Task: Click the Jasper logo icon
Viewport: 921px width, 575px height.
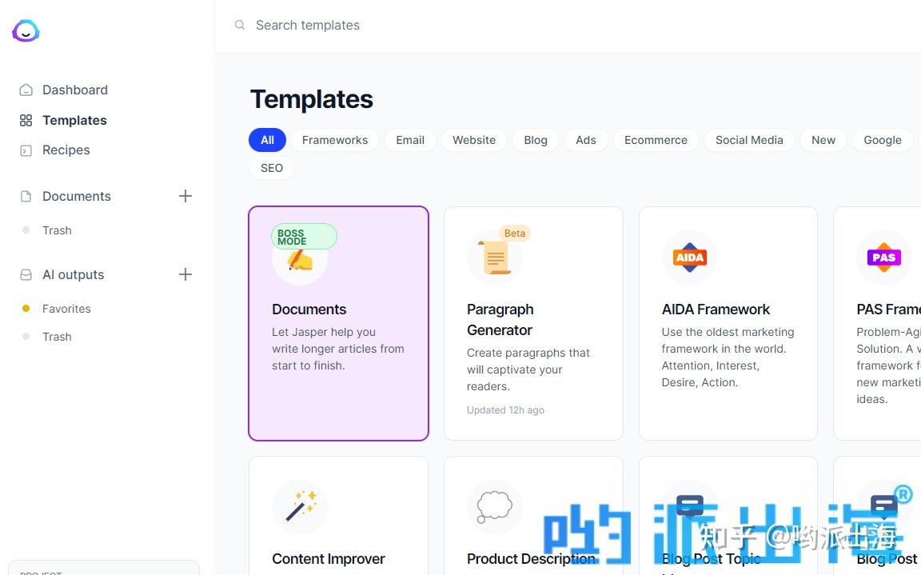Action: pyautogui.click(x=26, y=30)
